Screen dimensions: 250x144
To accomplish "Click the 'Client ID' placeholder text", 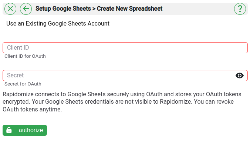I will coord(18,48).
